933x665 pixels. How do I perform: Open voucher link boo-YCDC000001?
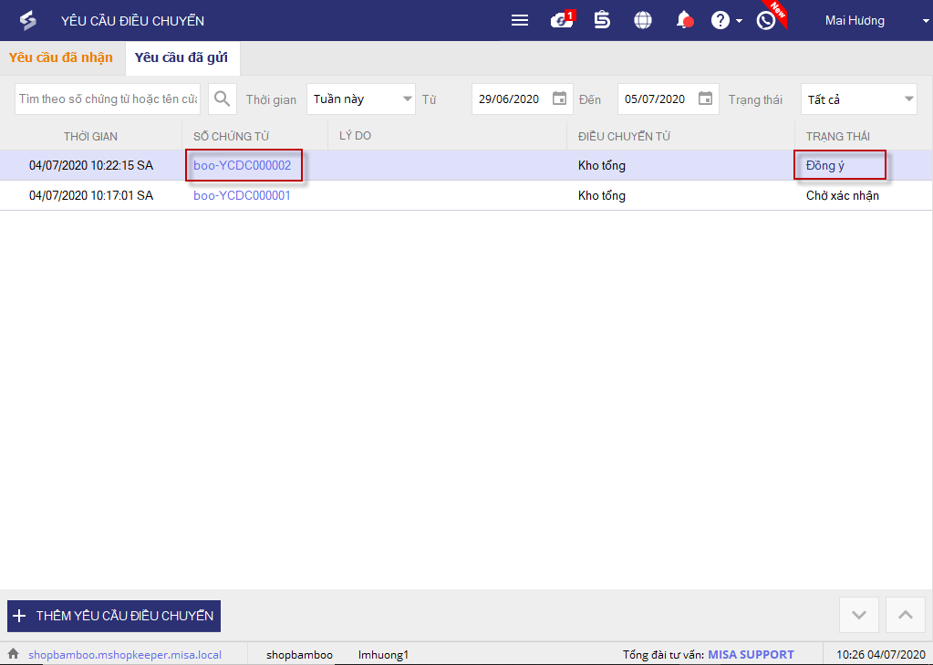[243, 195]
